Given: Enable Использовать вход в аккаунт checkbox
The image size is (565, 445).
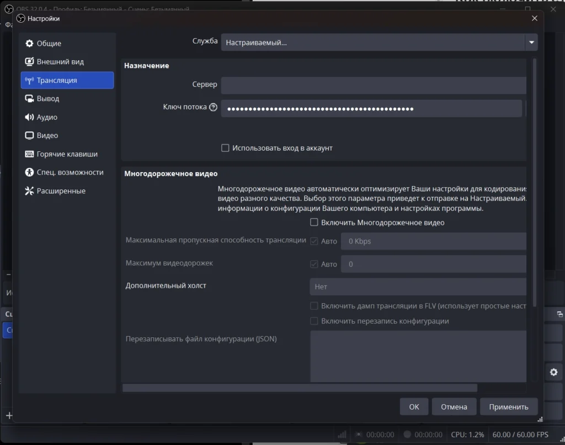Looking at the screenshot, I should 225,148.
